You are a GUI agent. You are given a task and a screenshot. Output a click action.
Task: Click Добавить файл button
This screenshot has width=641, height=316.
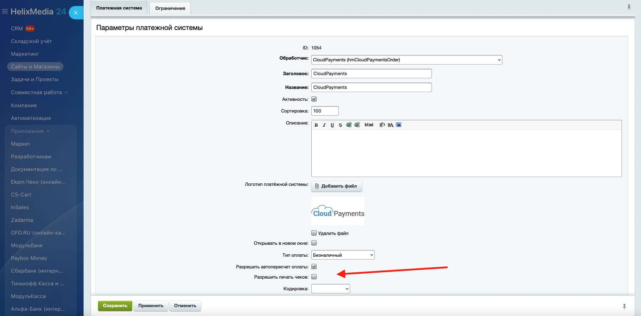[x=337, y=186]
